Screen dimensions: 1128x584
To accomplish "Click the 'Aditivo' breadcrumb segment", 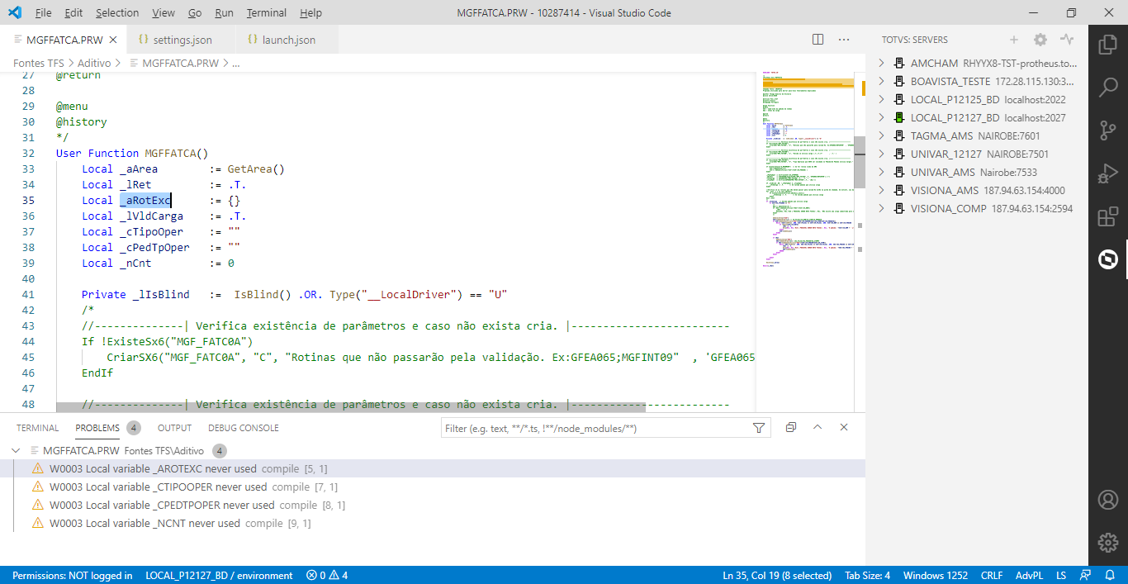I will [95, 63].
